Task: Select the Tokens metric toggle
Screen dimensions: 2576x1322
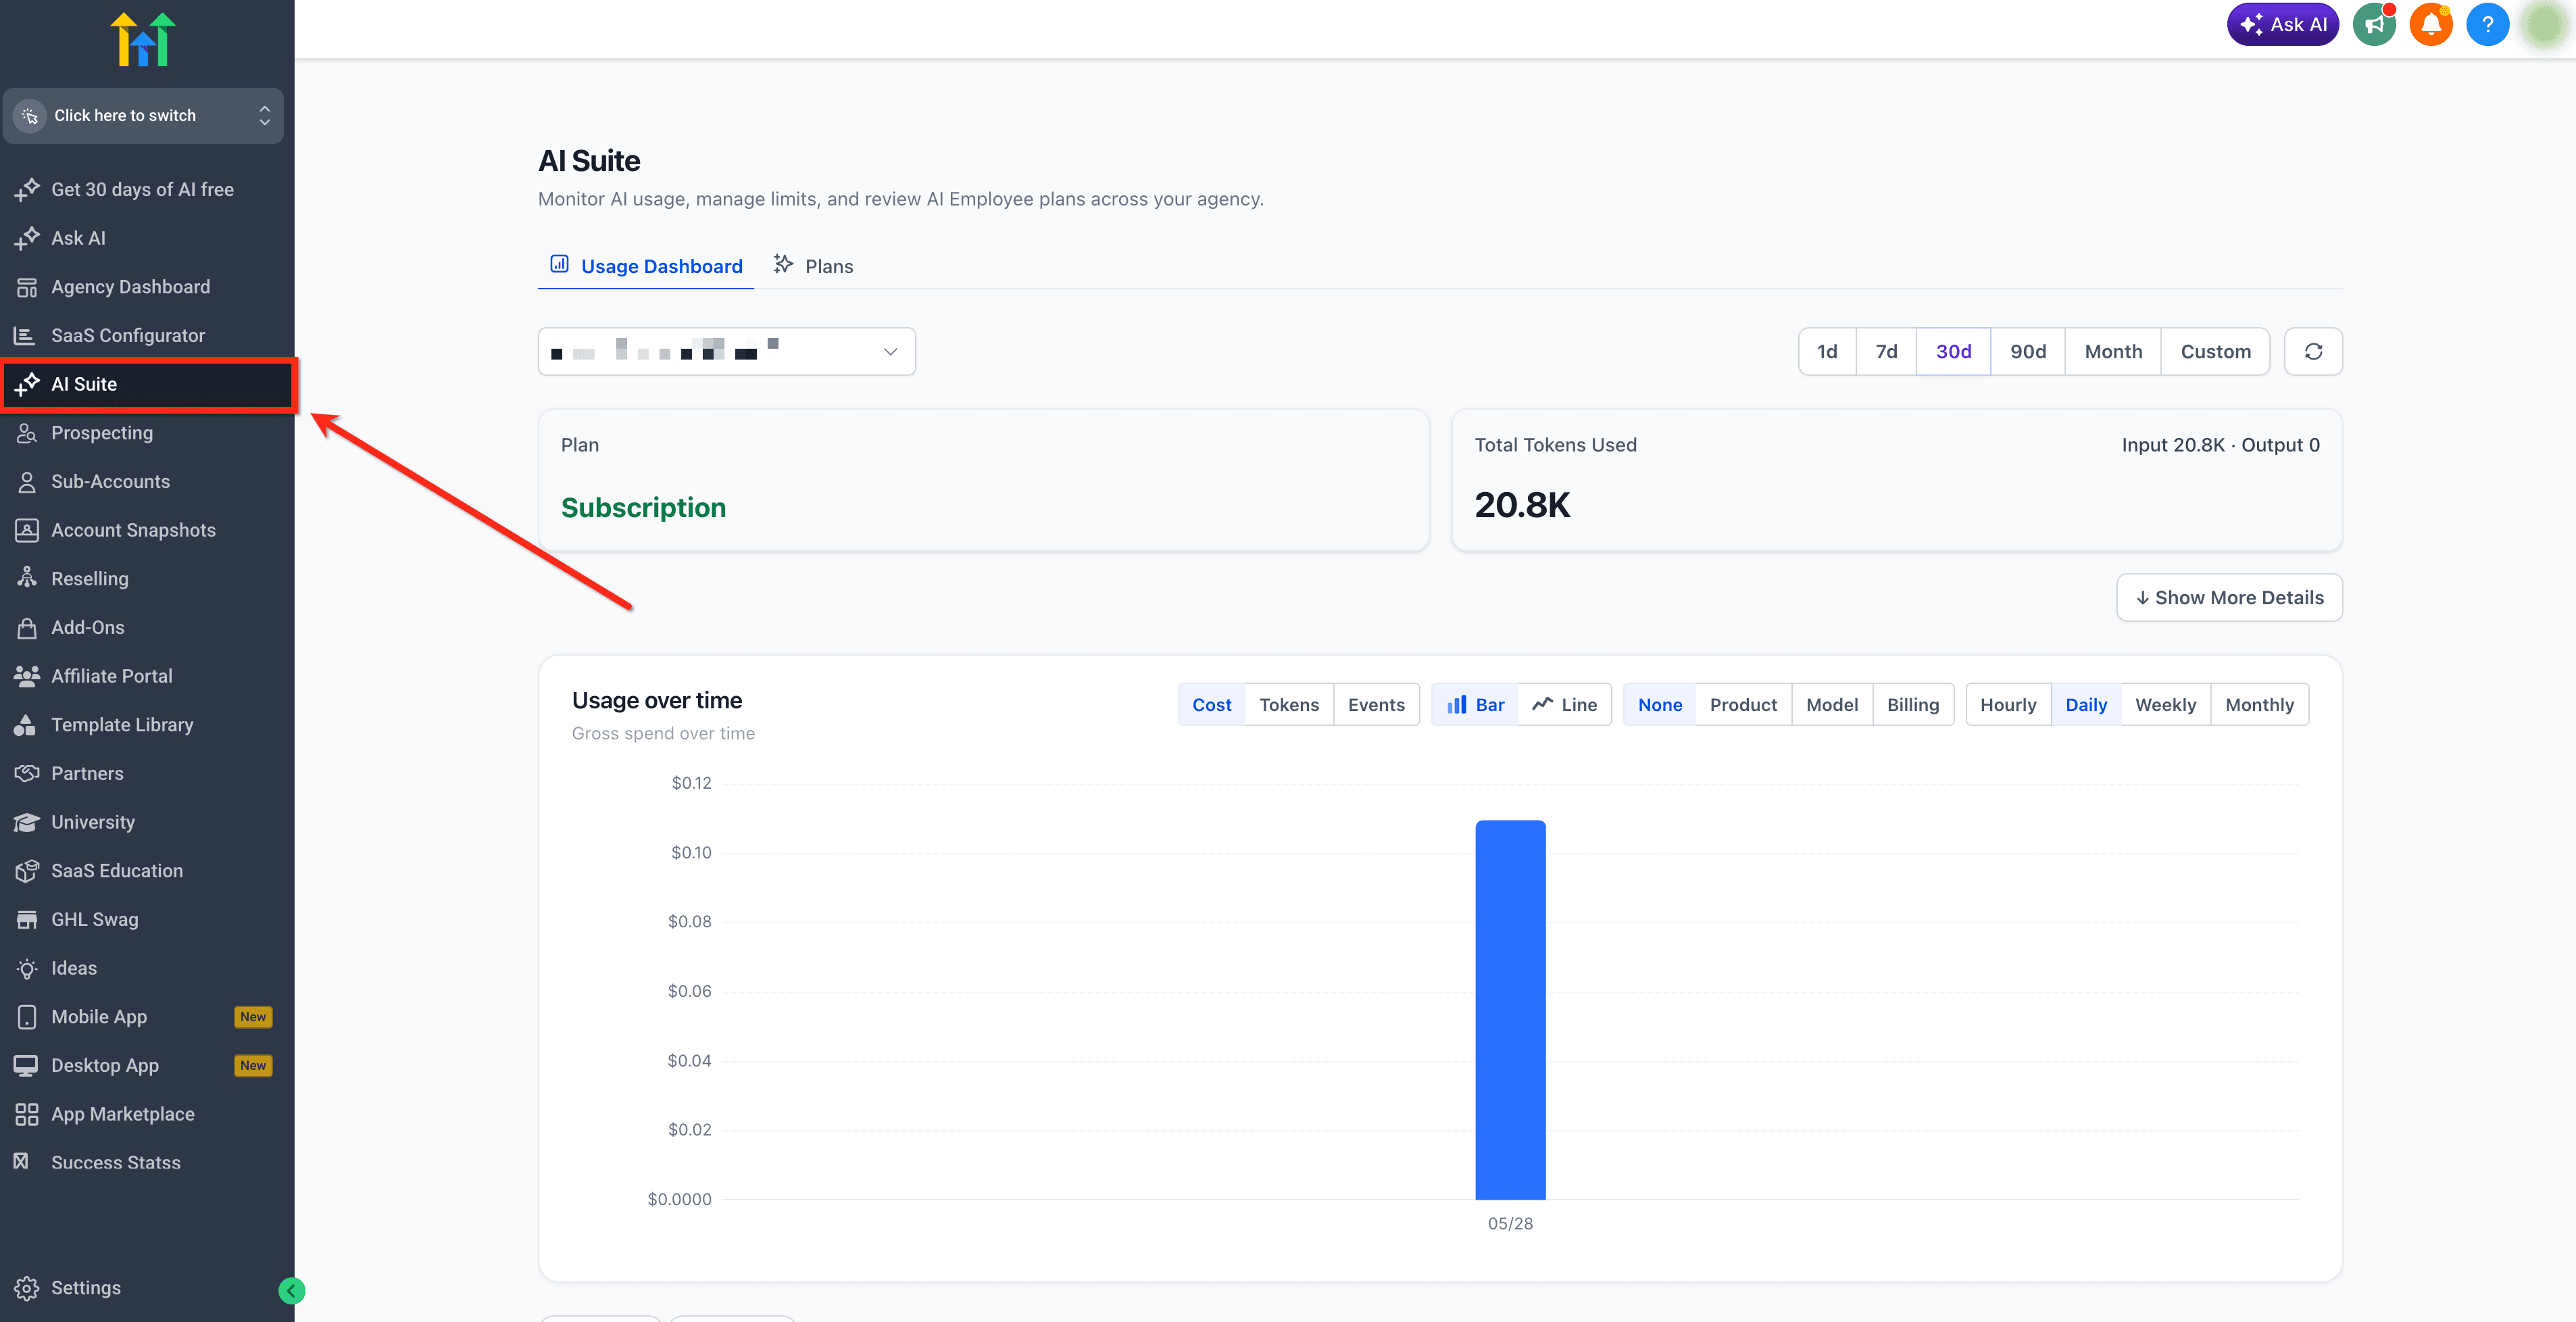Action: tap(1289, 705)
